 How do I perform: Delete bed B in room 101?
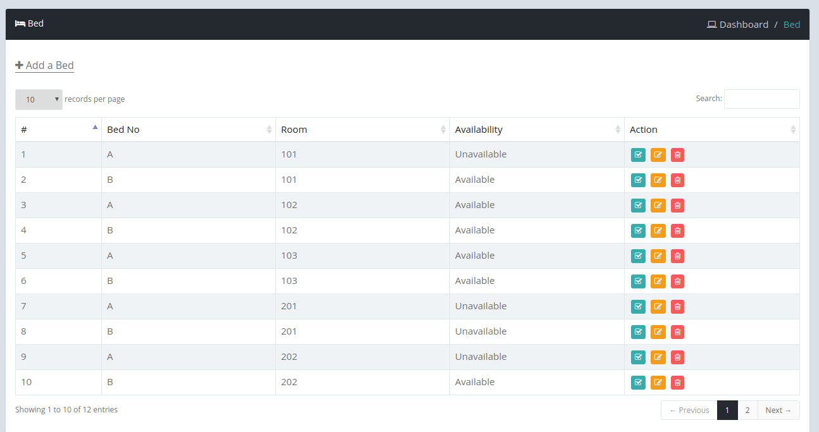(677, 180)
